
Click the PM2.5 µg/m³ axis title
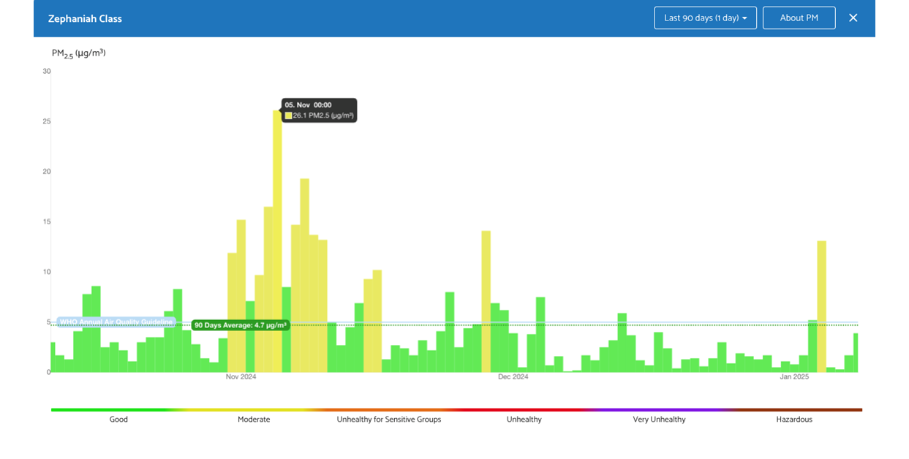pyautogui.click(x=78, y=52)
